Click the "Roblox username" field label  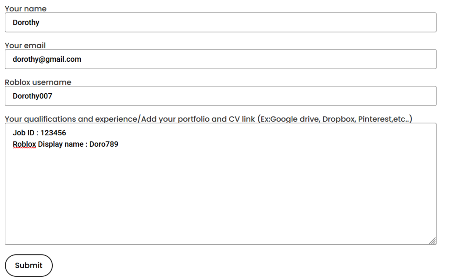[38, 82]
